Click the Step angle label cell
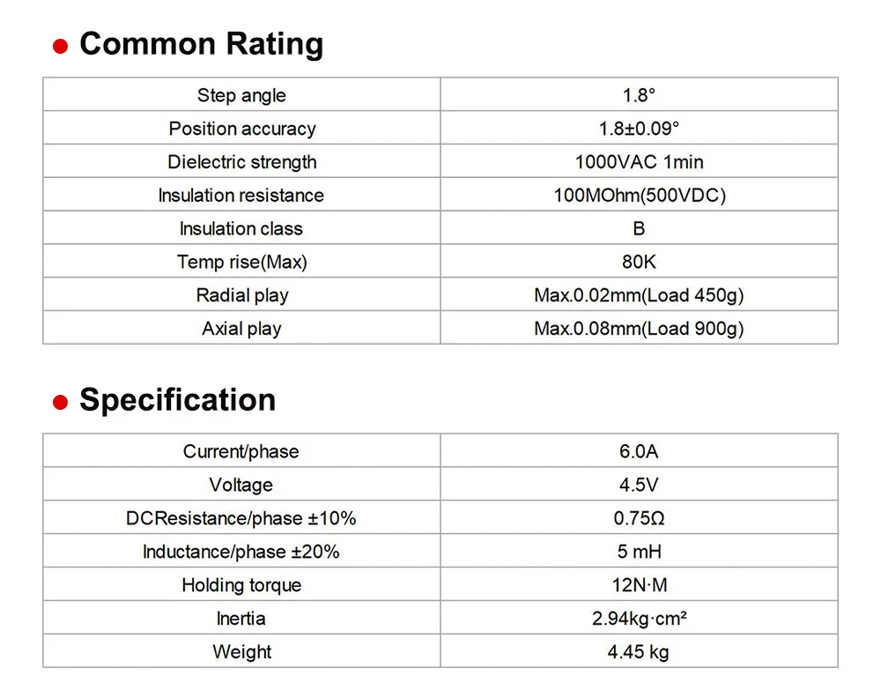Screen dimensions: 881x698 click(241, 95)
